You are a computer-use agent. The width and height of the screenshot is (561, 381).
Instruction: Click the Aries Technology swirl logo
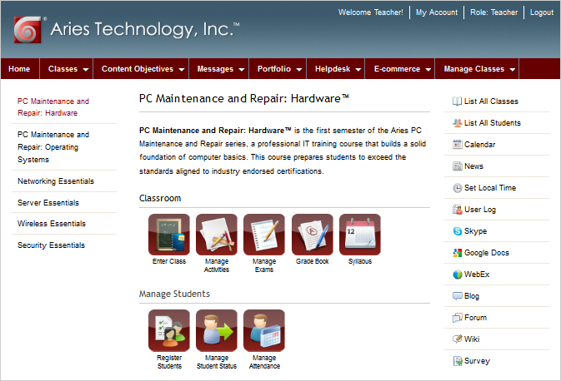coord(28,30)
